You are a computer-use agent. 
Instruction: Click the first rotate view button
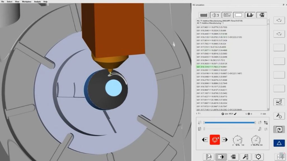tap(279, 20)
